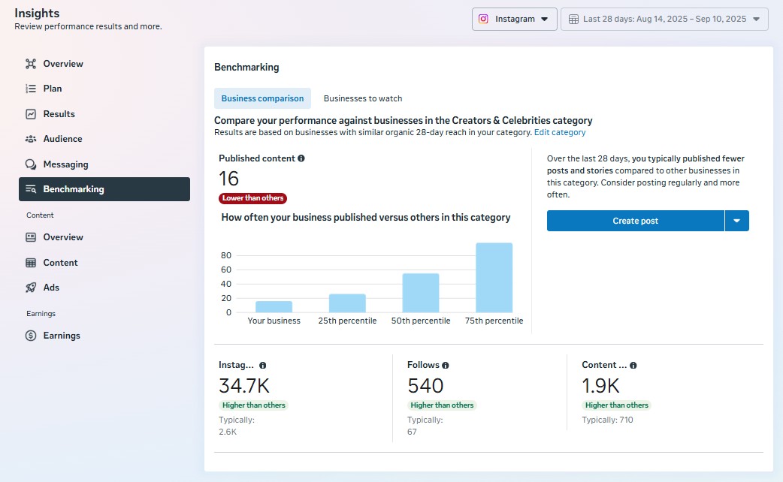Click the 34.7K metric value
This screenshot has height=482, width=783.
(x=244, y=386)
